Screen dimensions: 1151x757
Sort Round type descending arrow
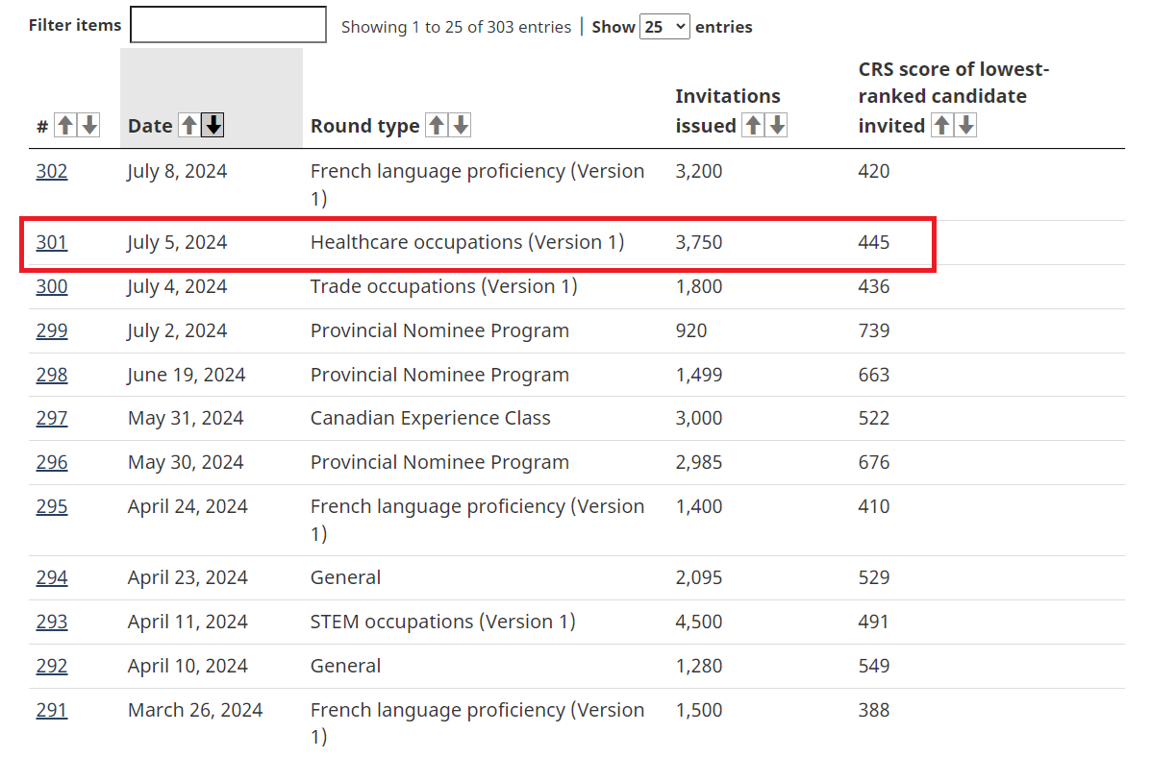point(461,125)
